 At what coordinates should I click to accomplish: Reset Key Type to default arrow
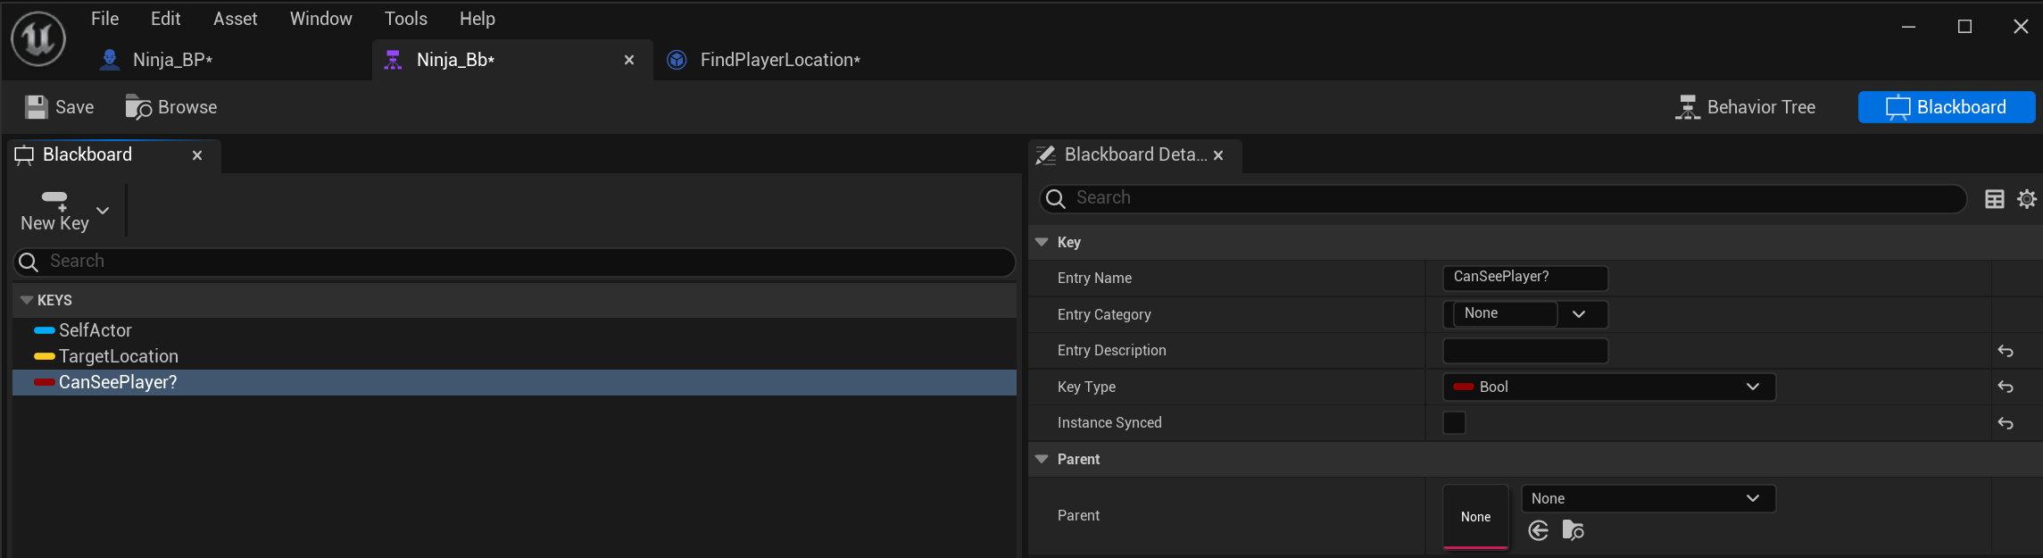tap(2005, 387)
